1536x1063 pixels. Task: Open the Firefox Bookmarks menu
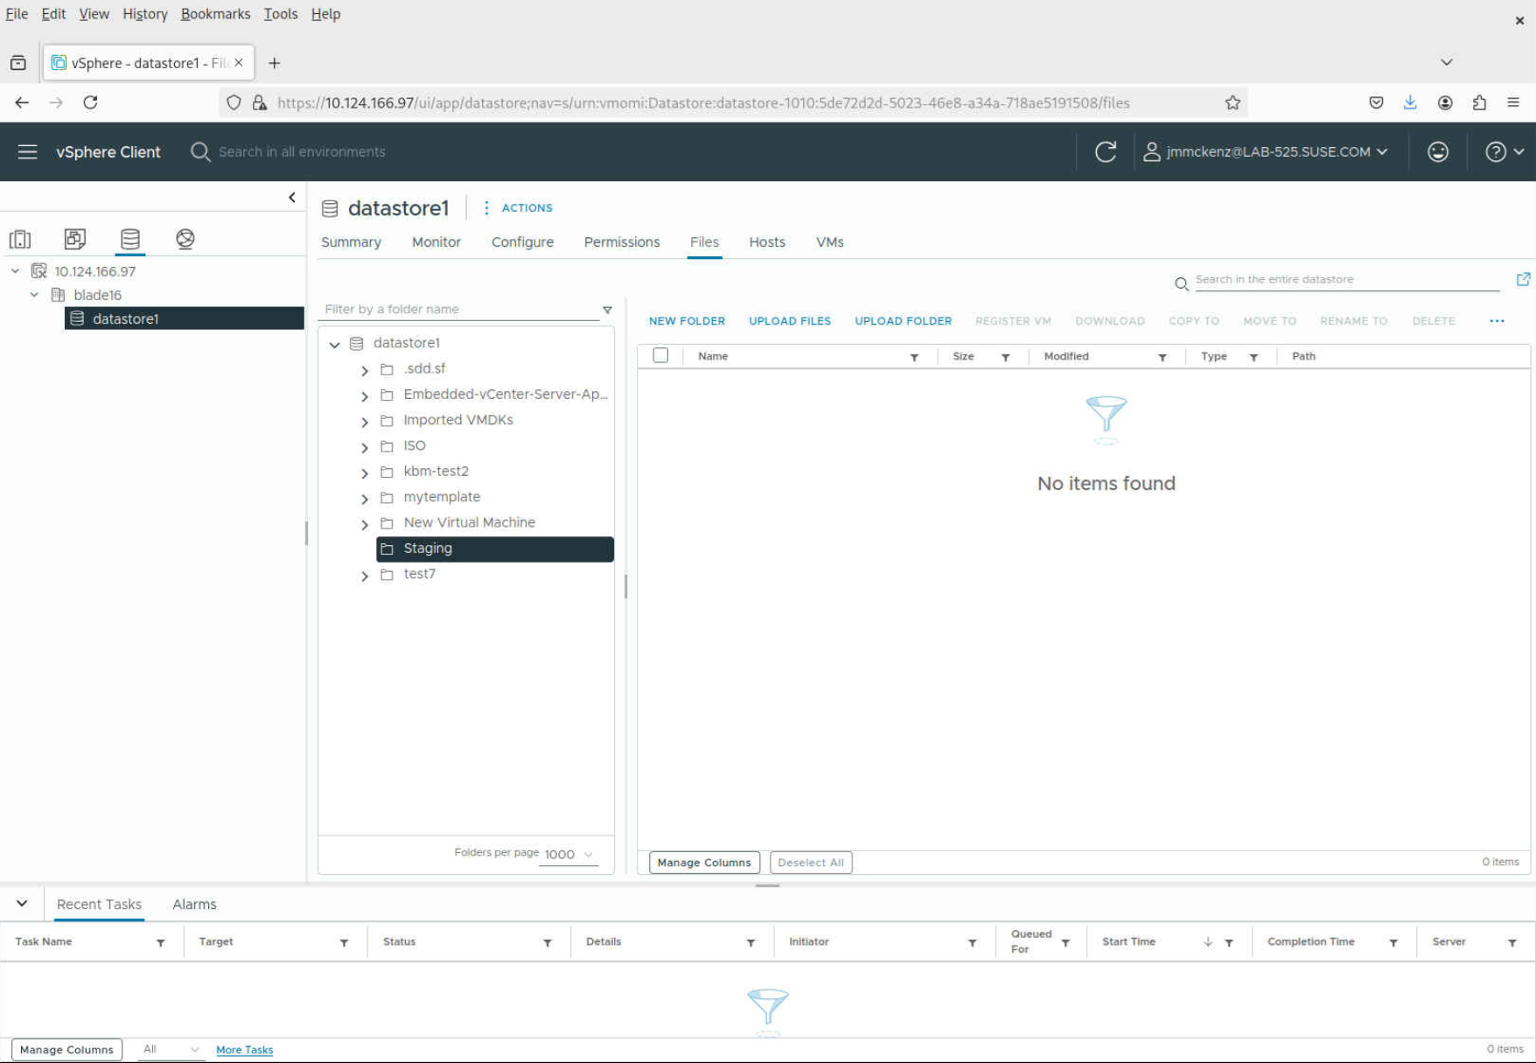tap(215, 14)
